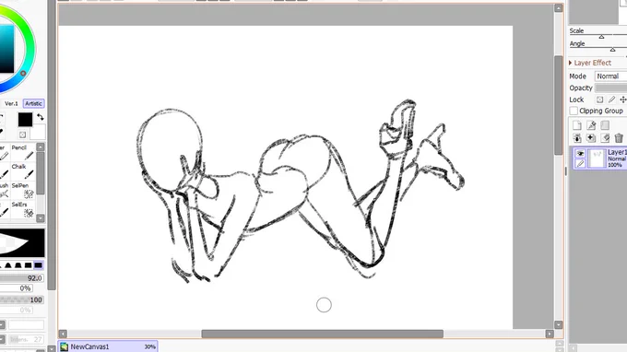Image resolution: width=627 pixels, height=352 pixels.
Task: Click the navigator Scale slider handle
Action: point(601,37)
